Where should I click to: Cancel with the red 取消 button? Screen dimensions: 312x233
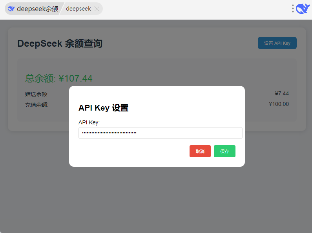point(200,151)
